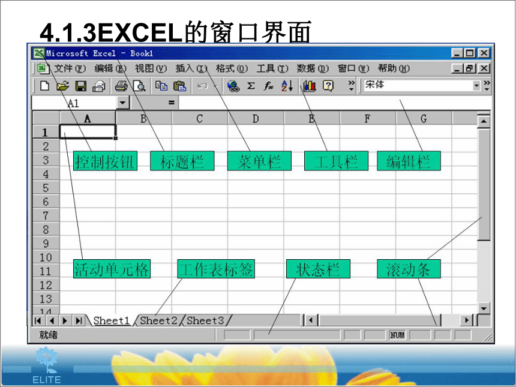
Task: Select row 13 header
Action: 46,299
